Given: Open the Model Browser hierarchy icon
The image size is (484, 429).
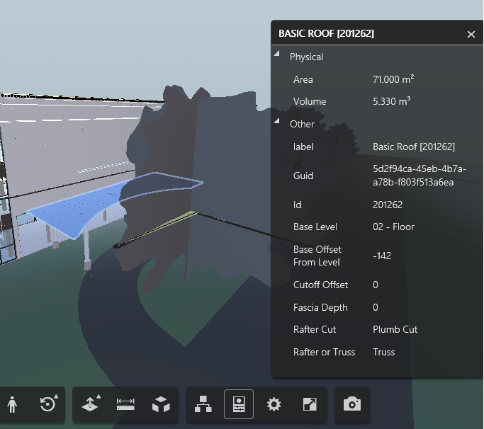Looking at the screenshot, I should pyautogui.click(x=203, y=404).
